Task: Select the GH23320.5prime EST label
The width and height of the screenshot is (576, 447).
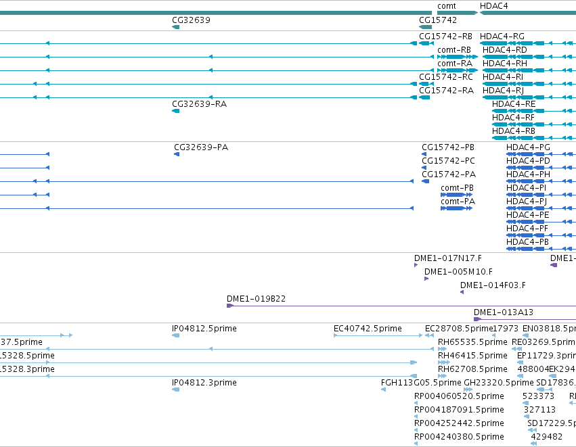Action: (499, 383)
